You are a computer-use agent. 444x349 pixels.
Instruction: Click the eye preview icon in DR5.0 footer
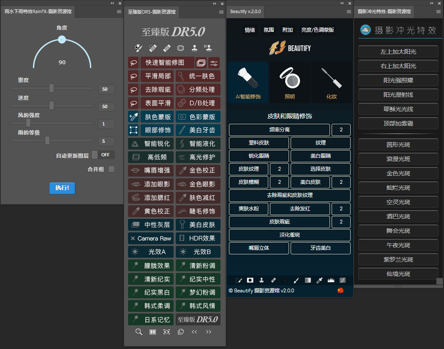(166, 332)
